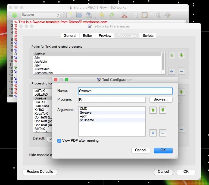Viewport: 209px width, 185px height.
Task: Select pdfTeX in processing tools list
Action: pos(42,91)
